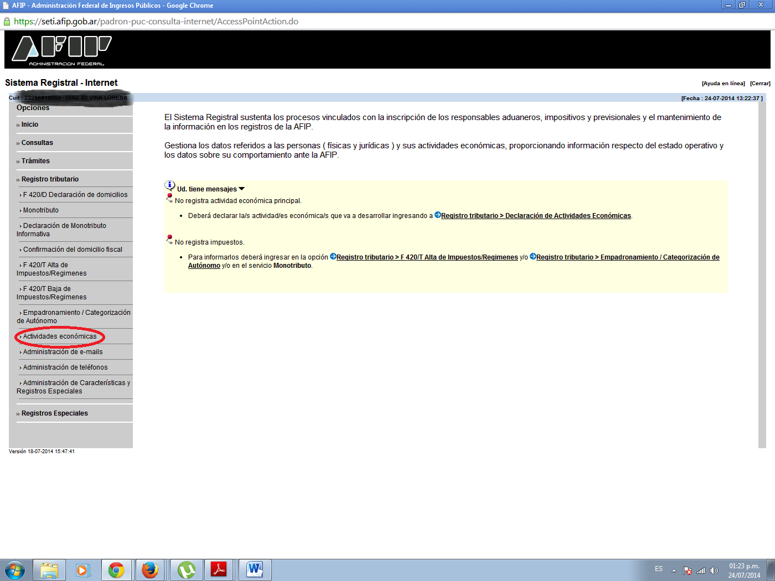This screenshot has width=775, height=581.
Task: Follow Declaración de Actividades Económicas message link
Action: (536, 216)
